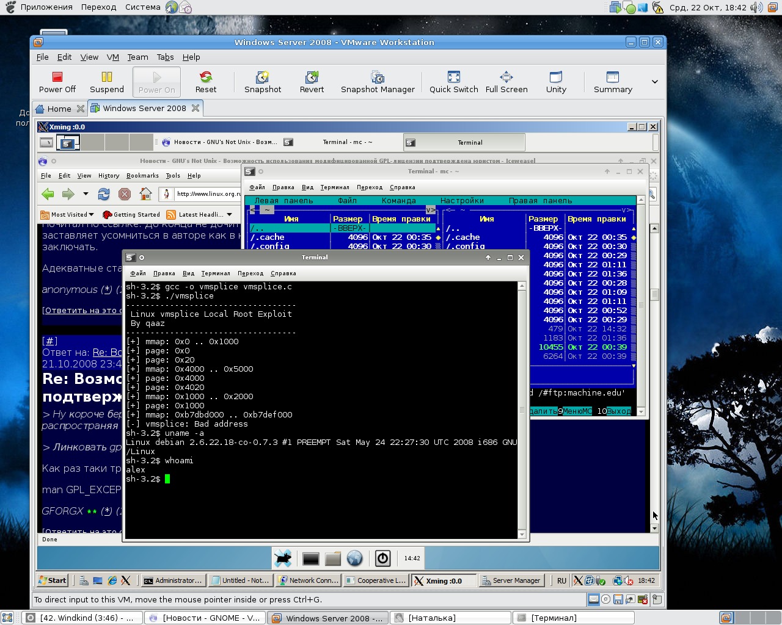Open Настройки menu in Midnight Commander

[x=462, y=201]
